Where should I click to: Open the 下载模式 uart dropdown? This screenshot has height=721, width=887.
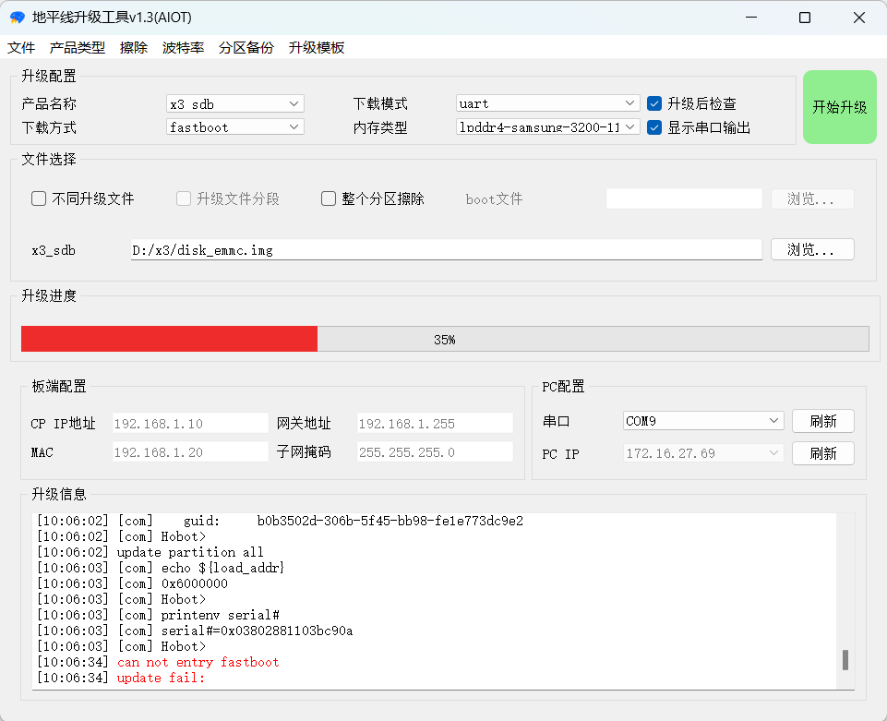point(547,103)
